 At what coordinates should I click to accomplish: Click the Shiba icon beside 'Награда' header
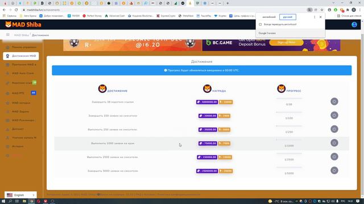(x=207, y=88)
